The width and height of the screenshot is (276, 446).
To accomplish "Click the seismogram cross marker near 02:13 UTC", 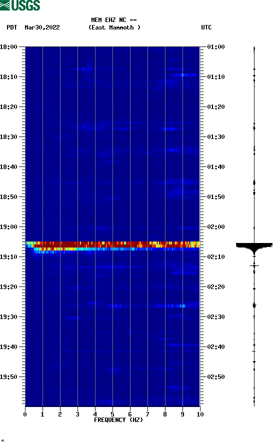I will (254, 265).
